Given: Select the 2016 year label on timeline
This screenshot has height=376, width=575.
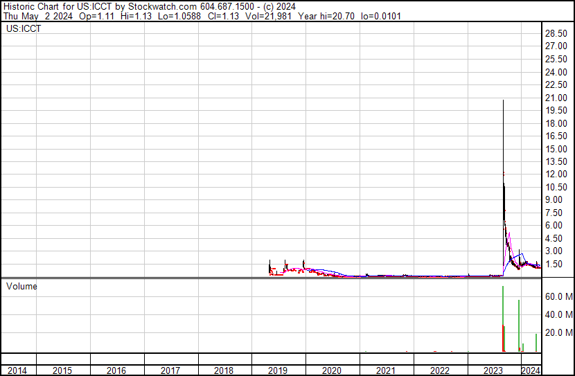Looking at the screenshot, I should (116, 370).
